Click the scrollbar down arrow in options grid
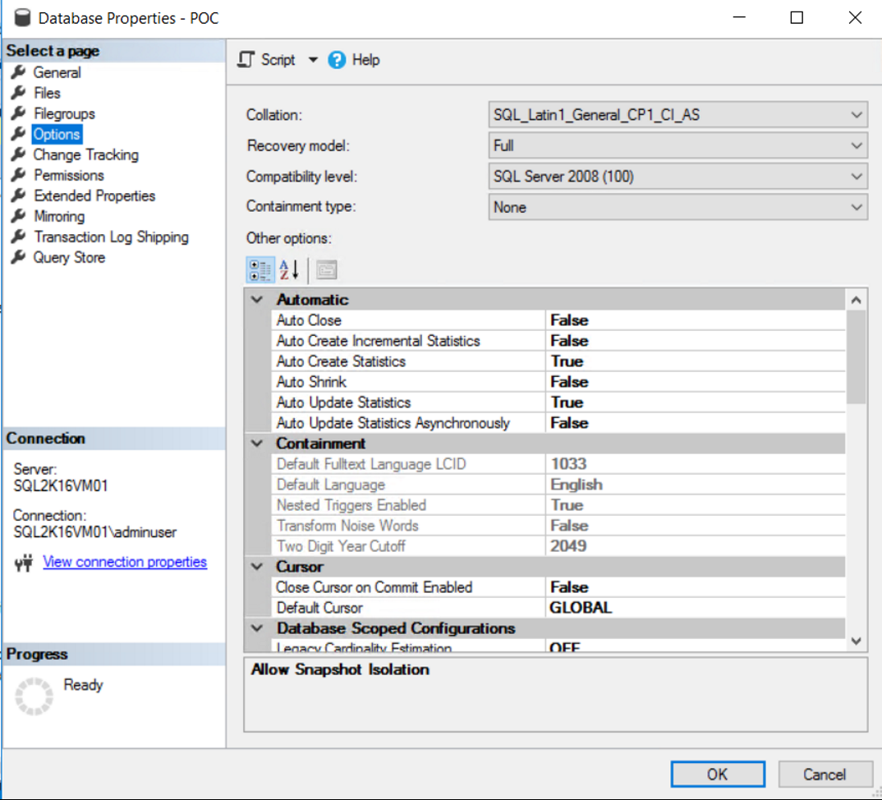Image resolution: width=882 pixels, height=800 pixels. (x=856, y=641)
